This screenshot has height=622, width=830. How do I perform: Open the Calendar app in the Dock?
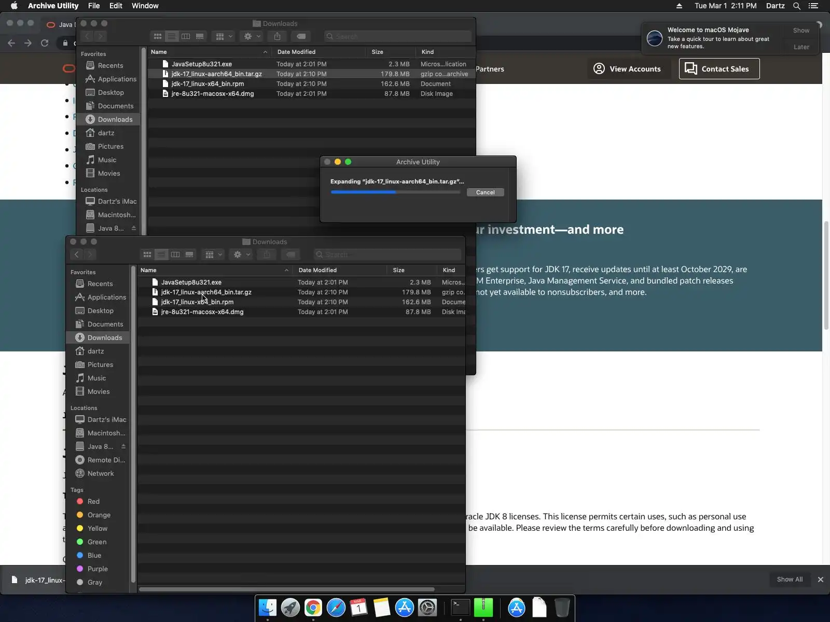[x=359, y=607]
